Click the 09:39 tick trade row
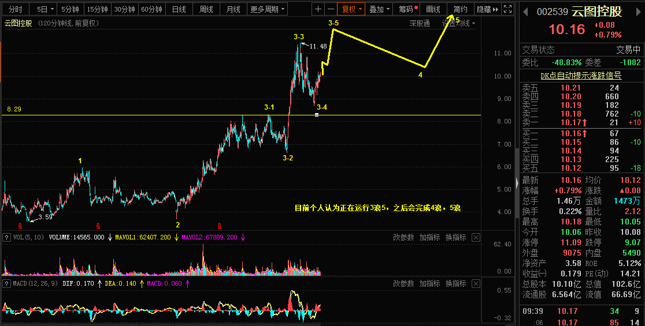Screen dimensions: 645x326 click(581, 311)
